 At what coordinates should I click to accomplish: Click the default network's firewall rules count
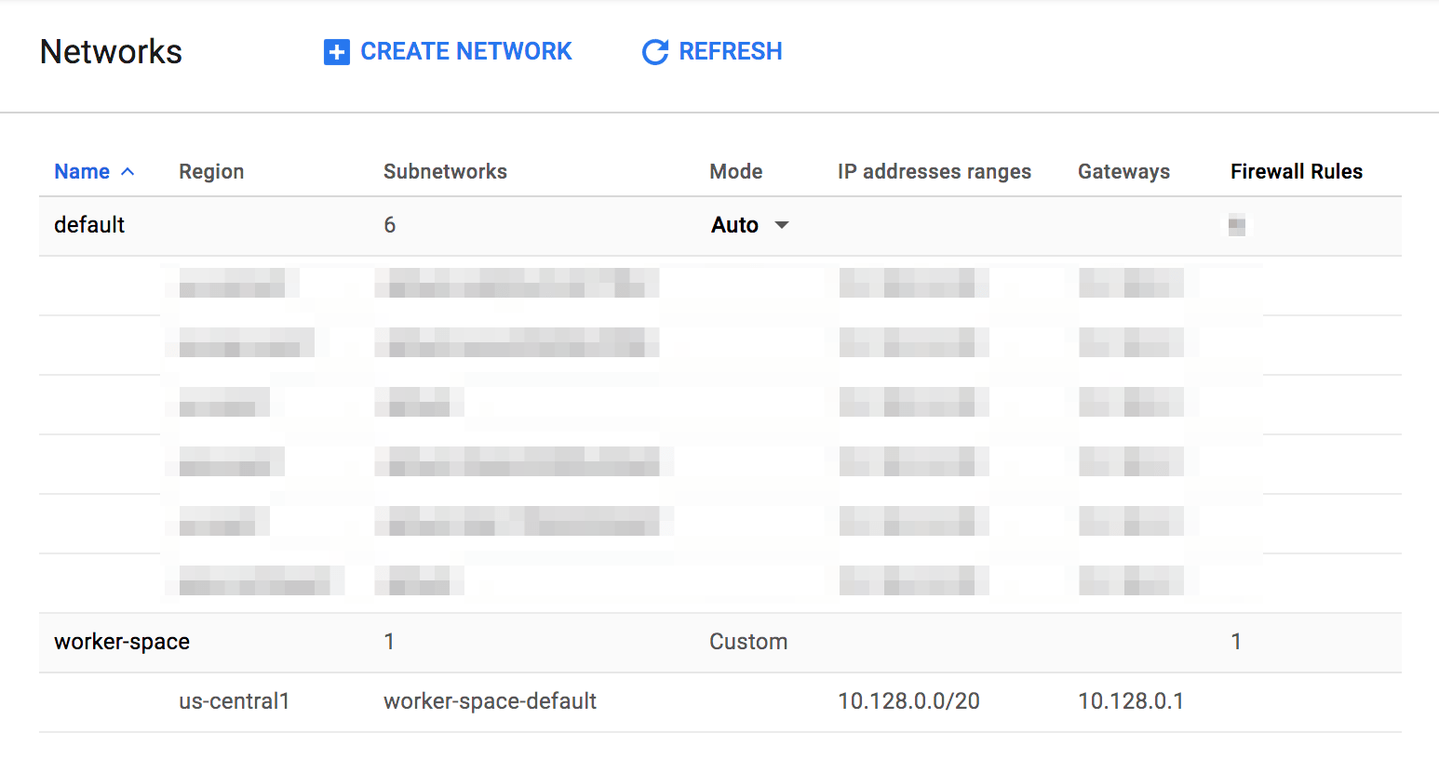point(1237,225)
